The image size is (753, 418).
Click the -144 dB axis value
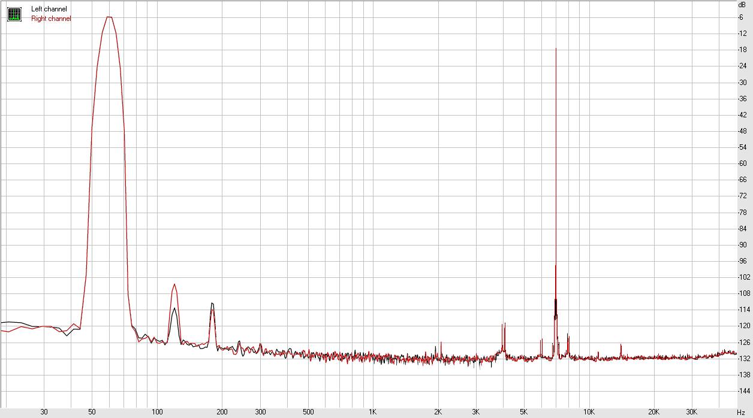click(743, 390)
